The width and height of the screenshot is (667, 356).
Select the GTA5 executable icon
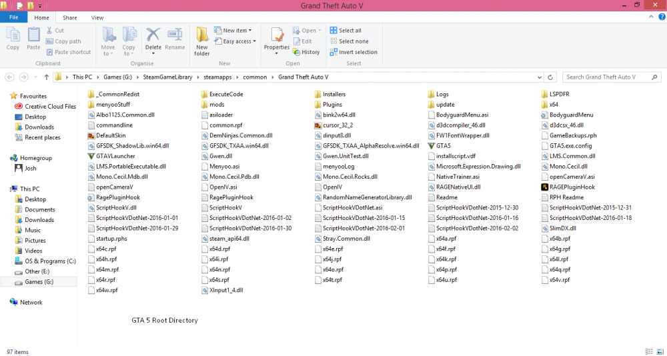coord(432,146)
